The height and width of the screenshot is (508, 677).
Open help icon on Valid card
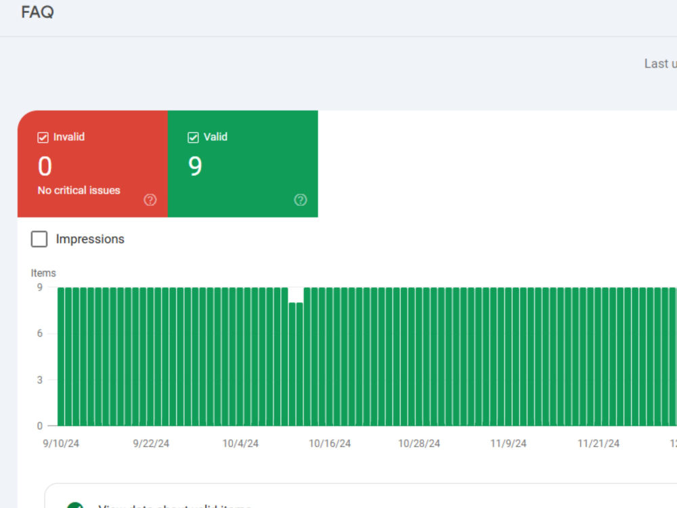coord(301,200)
